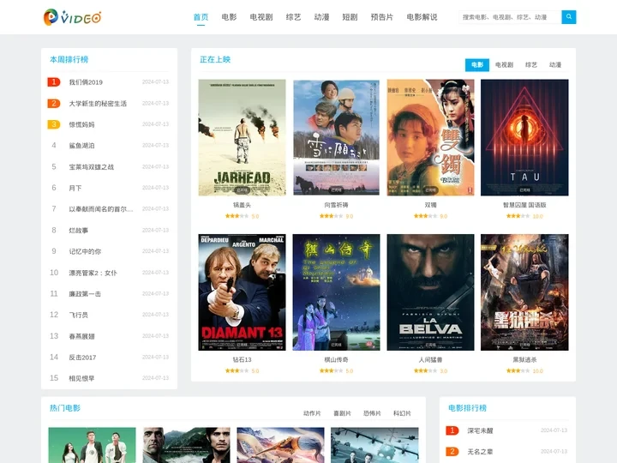Select 恐怖片 filter in 热门电影
The image size is (617, 463).
pos(372,413)
